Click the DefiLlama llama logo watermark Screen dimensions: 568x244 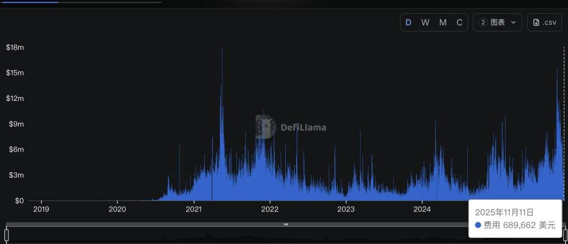click(265, 127)
